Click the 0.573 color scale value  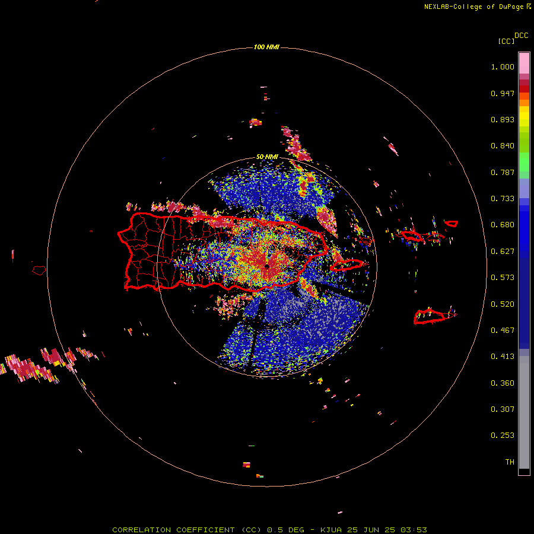[503, 278]
